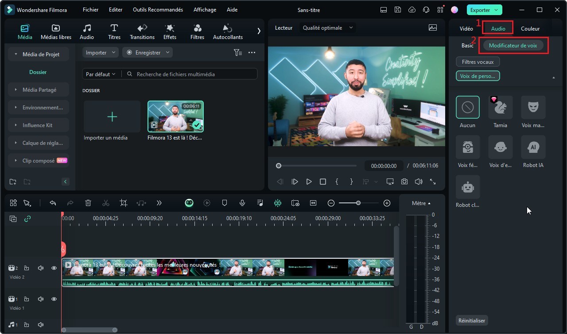Screen dimensions: 567x334
Task: Click the filter sort icon in media panel
Action: [x=238, y=53]
